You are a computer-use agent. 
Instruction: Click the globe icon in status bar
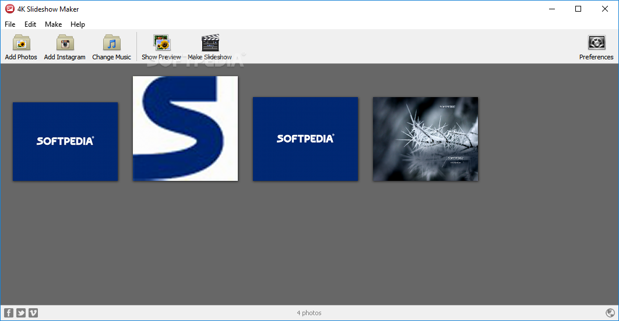click(x=610, y=313)
